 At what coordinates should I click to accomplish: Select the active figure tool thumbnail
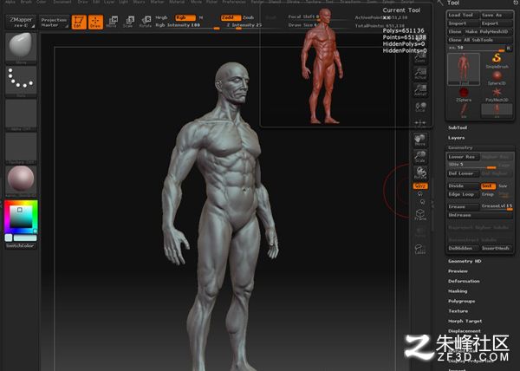pos(464,69)
